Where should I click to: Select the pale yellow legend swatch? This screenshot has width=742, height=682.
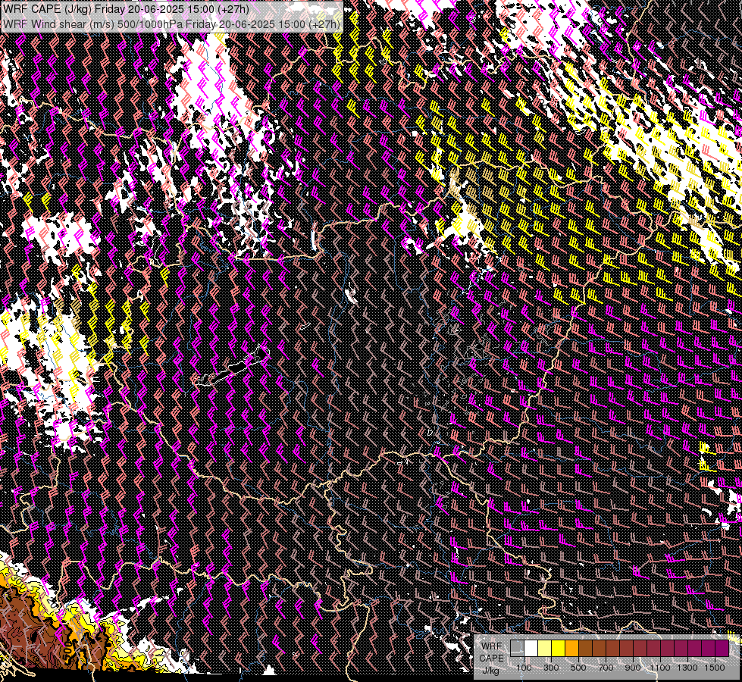tap(545, 649)
